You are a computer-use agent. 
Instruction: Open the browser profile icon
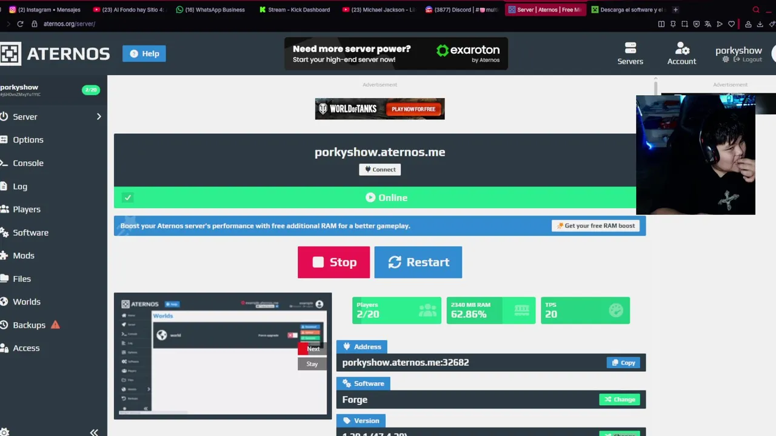(748, 24)
